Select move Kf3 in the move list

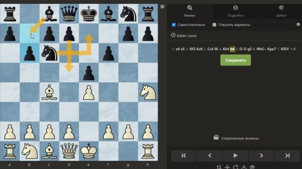coord(192,49)
